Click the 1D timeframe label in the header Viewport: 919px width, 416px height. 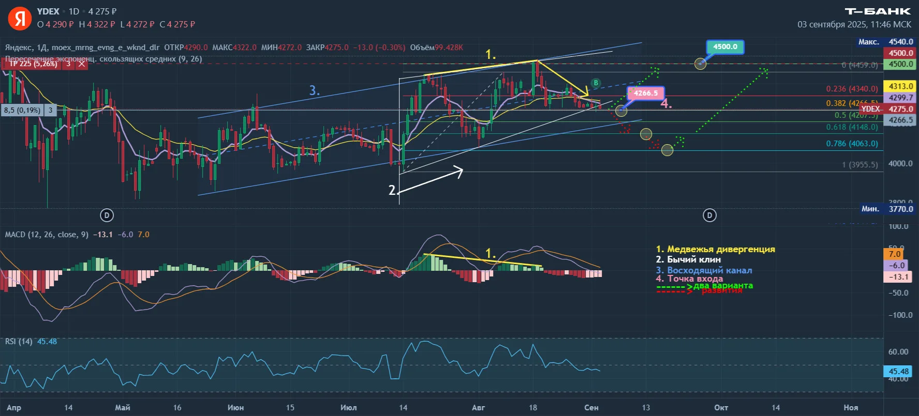(x=74, y=11)
